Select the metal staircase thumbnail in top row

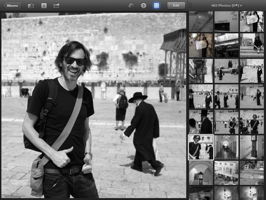(201, 21)
